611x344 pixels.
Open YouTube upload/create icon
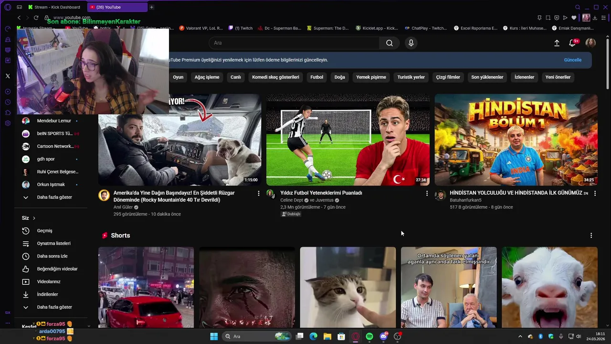557,43
